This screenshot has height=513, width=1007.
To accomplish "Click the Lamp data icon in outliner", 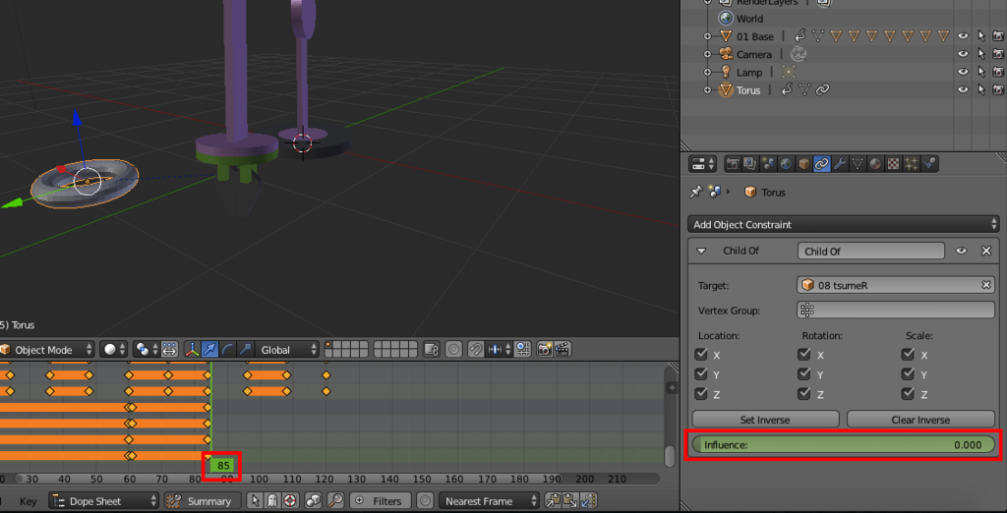I will (788, 72).
